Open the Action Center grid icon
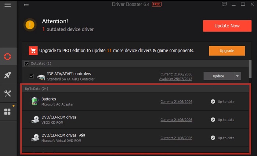Image resolution: width=257 pixels, height=156 pixels. pyautogui.click(x=8, y=112)
